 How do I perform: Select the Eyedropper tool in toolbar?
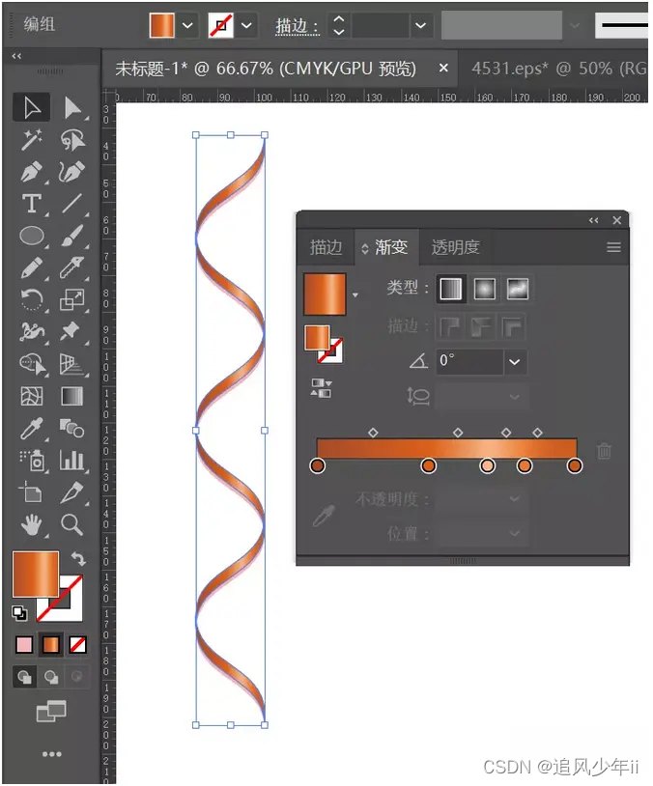(32, 429)
